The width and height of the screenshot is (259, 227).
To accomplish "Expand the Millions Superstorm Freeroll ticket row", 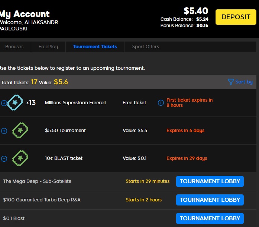I will click(x=4, y=103).
